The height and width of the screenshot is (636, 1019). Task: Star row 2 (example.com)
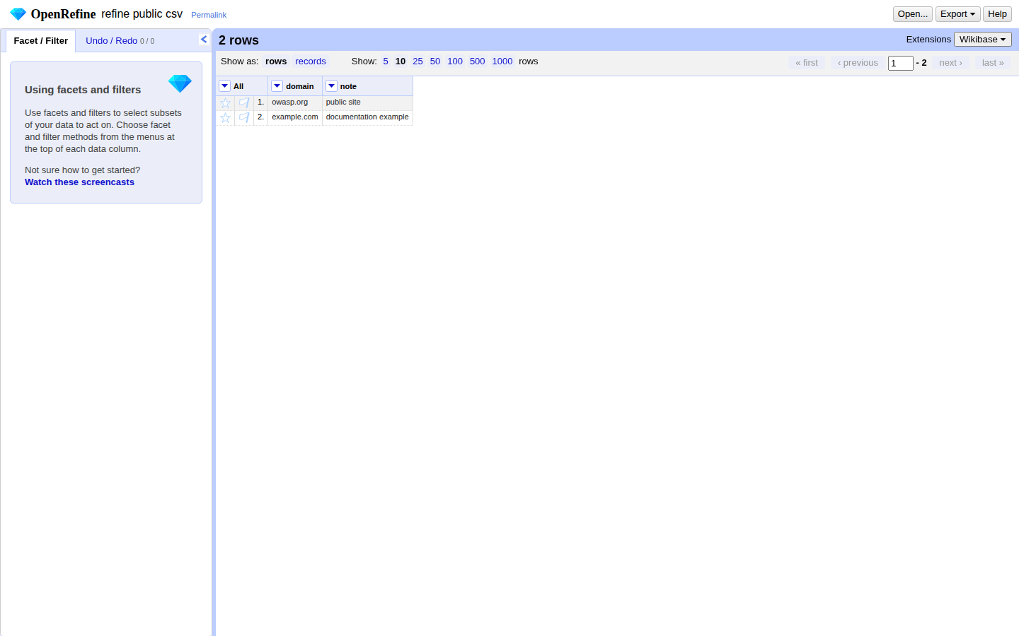pyautogui.click(x=225, y=117)
